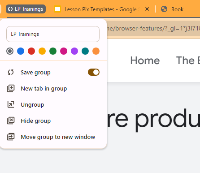Image resolution: width=200 pixels, height=173 pixels.
Task: Click the saved-group sync icon in tab chip
Action: (x=10, y=9)
